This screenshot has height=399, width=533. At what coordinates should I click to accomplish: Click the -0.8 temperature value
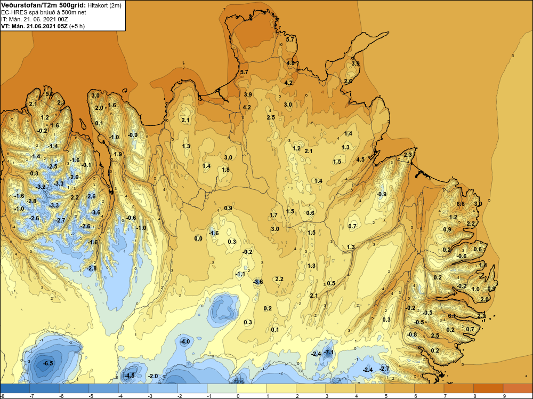click(x=412, y=334)
